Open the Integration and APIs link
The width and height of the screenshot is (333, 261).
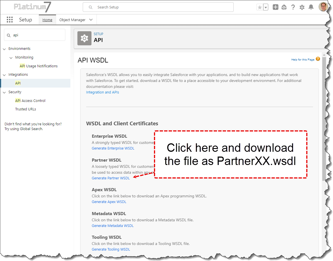tap(102, 92)
